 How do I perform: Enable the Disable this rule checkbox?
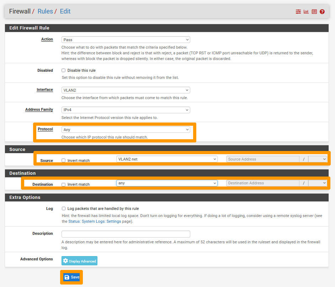coord(64,70)
